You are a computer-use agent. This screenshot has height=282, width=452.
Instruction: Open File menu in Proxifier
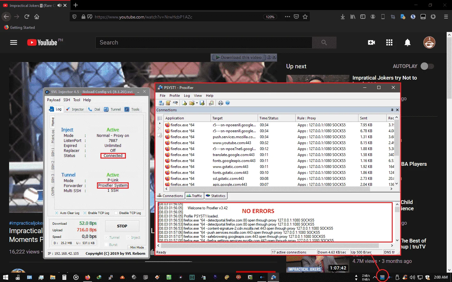tap(163, 96)
